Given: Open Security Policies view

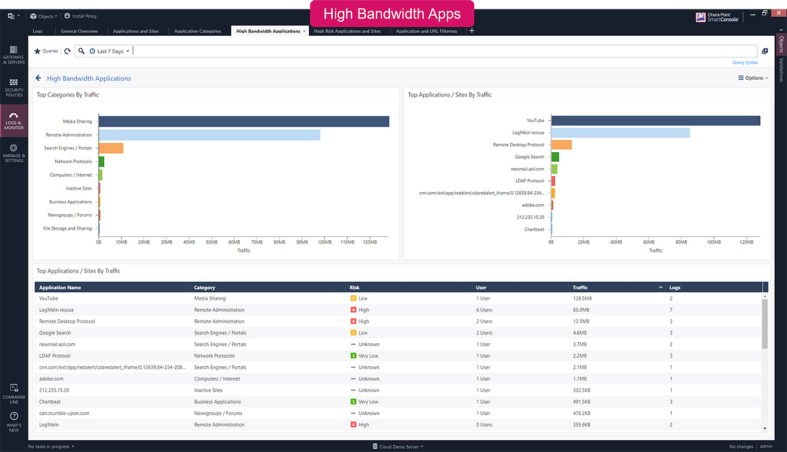Looking at the screenshot, I should point(14,88).
